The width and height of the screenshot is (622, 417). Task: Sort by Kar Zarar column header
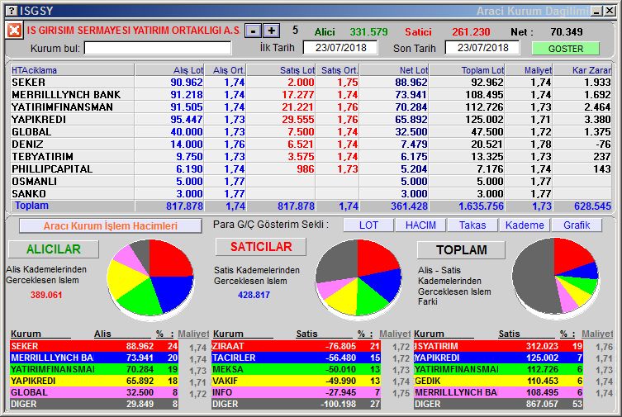[582, 70]
